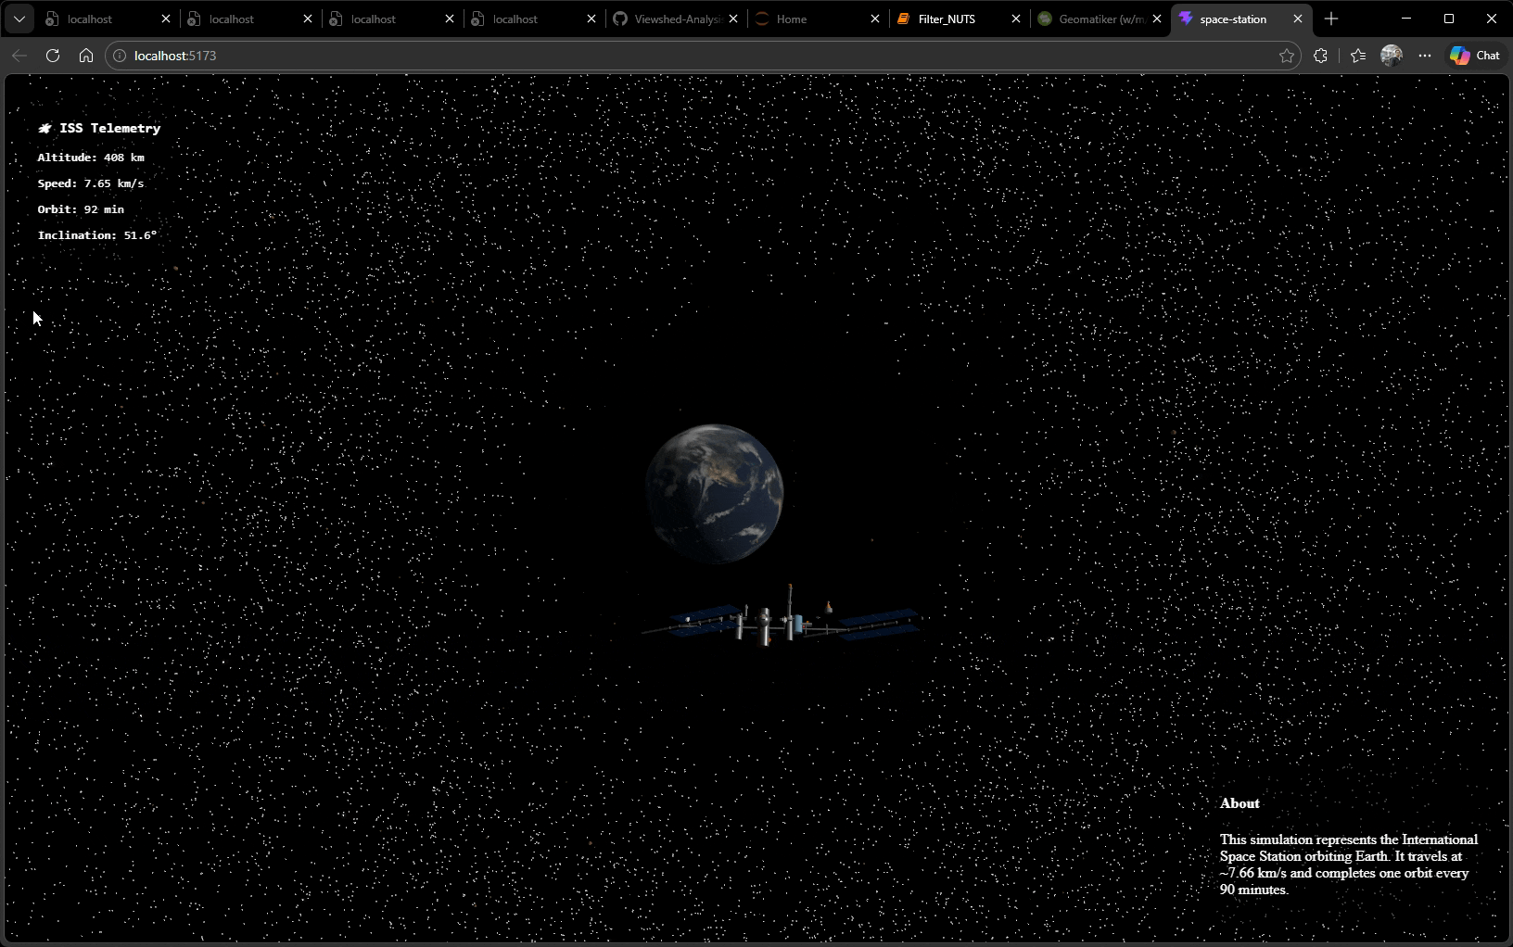Click the Home button in the toolbar
This screenshot has height=947, width=1513.
tap(85, 56)
